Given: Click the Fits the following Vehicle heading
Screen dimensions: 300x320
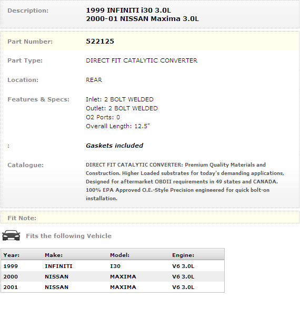Looking at the screenshot, I should click(x=68, y=236).
